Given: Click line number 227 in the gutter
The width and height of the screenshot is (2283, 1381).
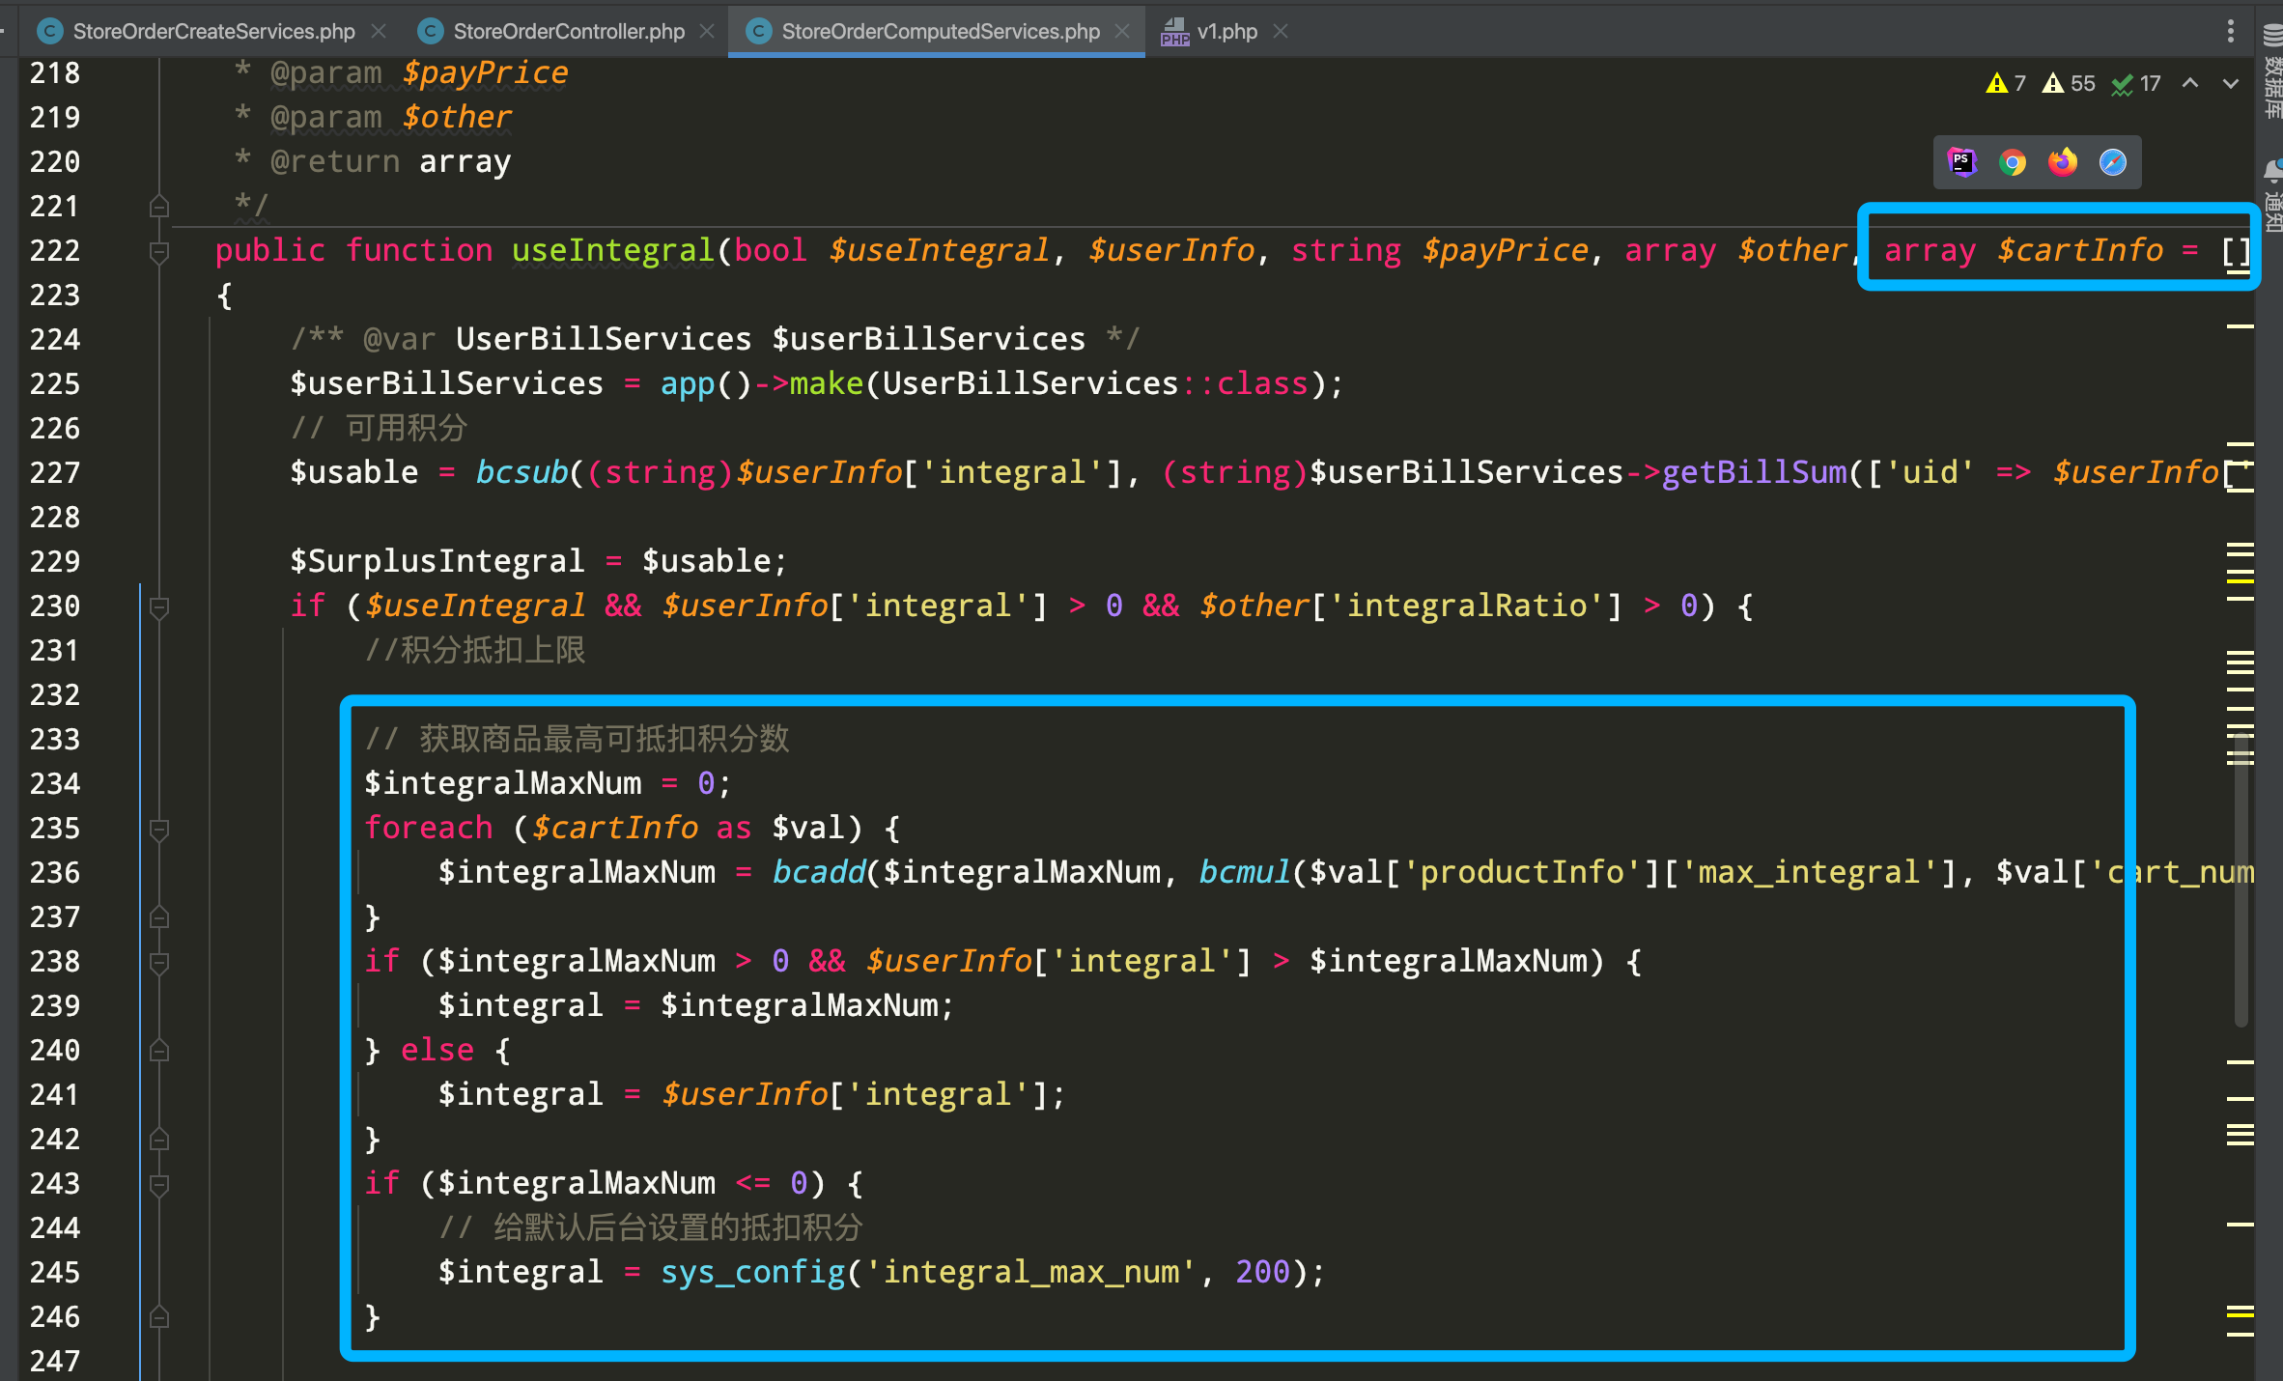Looking at the screenshot, I should (55, 472).
